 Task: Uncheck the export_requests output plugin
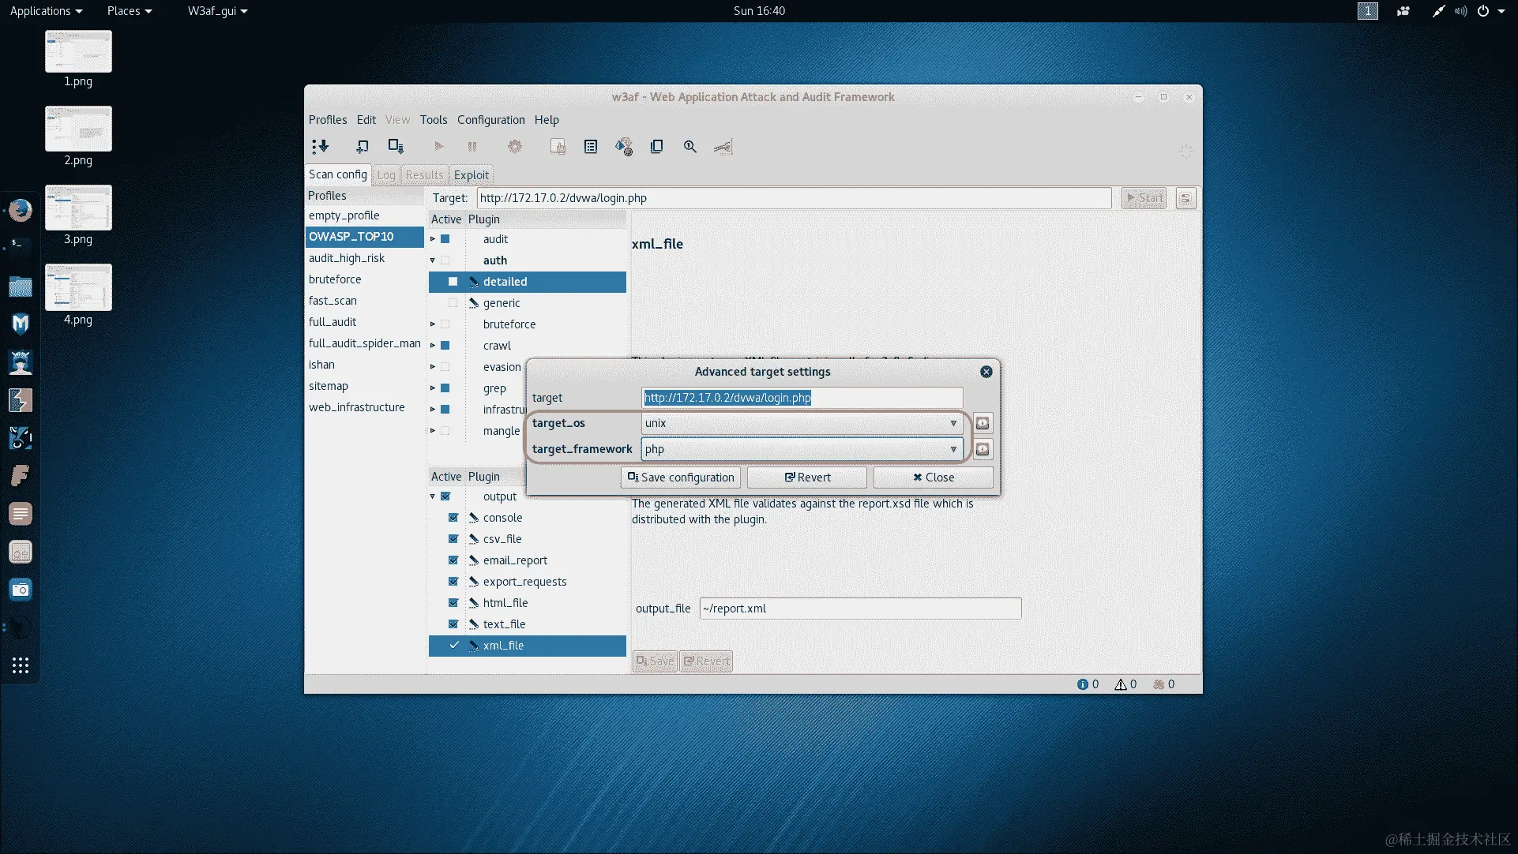[453, 582]
